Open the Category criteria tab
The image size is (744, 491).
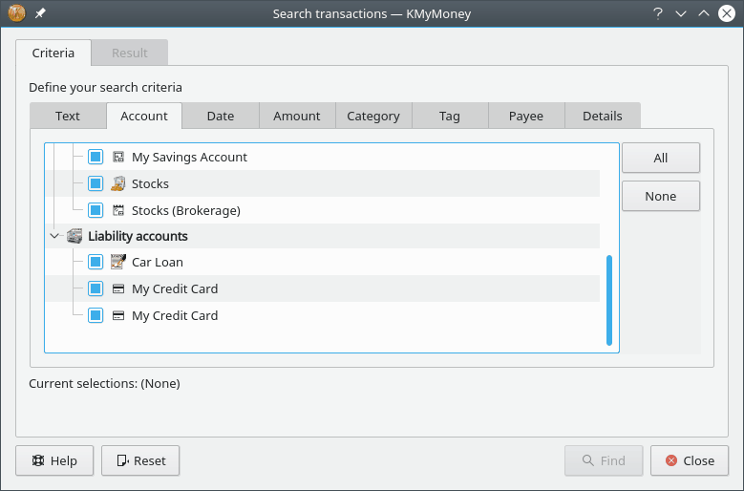point(373,116)
